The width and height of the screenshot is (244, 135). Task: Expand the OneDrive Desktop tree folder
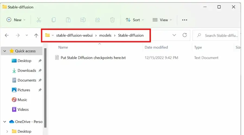(7, 131)
